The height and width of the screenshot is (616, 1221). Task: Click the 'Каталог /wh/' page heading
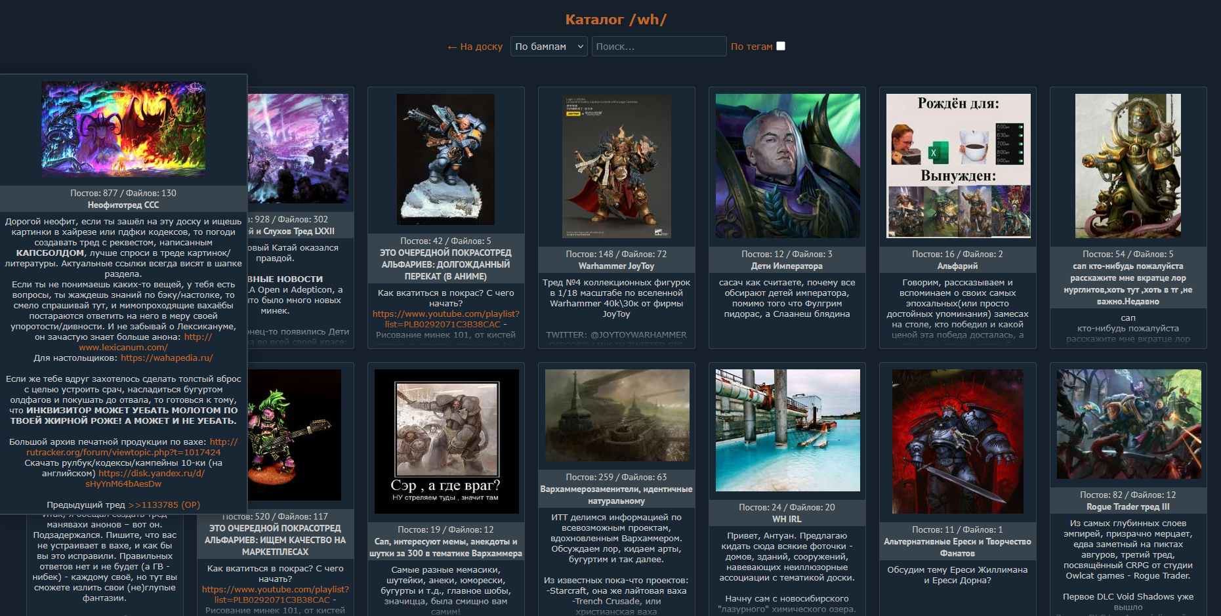pos(616,20)
